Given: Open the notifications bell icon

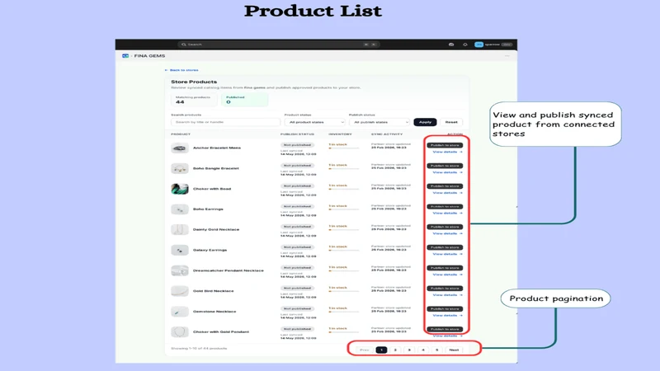Looking at the screenshot, I should 465,45.
